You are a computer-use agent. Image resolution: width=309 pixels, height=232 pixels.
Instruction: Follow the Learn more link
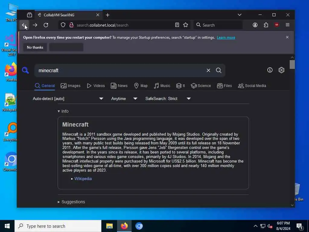coord(226,37)
